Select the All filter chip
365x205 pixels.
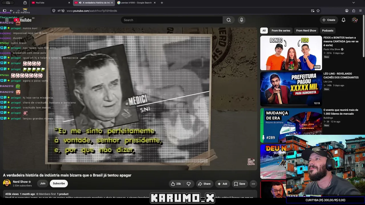pyautogui.click(x=264, y=30)
